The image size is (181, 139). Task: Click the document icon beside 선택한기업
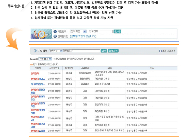tap(55, 36)
